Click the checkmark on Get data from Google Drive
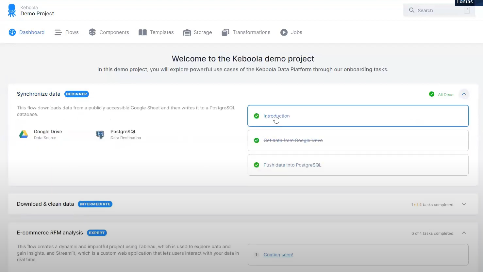Image resolution: width=483 pixels, height=272 pixels. (x=257, y=140)
